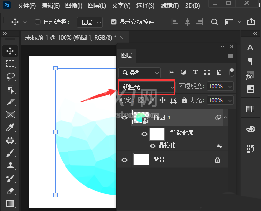Edit 晶格化 filter blending options icon
Screen dimensions: 261x211
point(219,146)
